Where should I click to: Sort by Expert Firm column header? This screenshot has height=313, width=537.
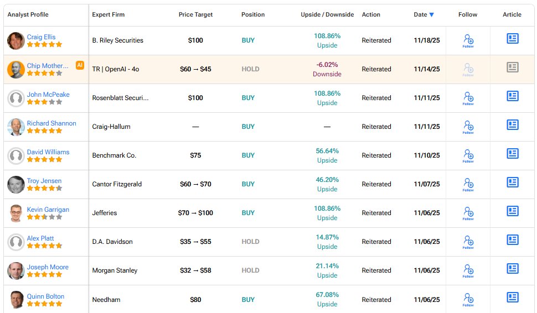point(108,14)
